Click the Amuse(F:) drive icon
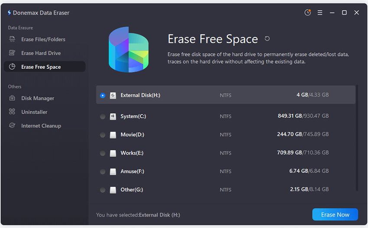 pyautogui.click(x=113, y=171)
